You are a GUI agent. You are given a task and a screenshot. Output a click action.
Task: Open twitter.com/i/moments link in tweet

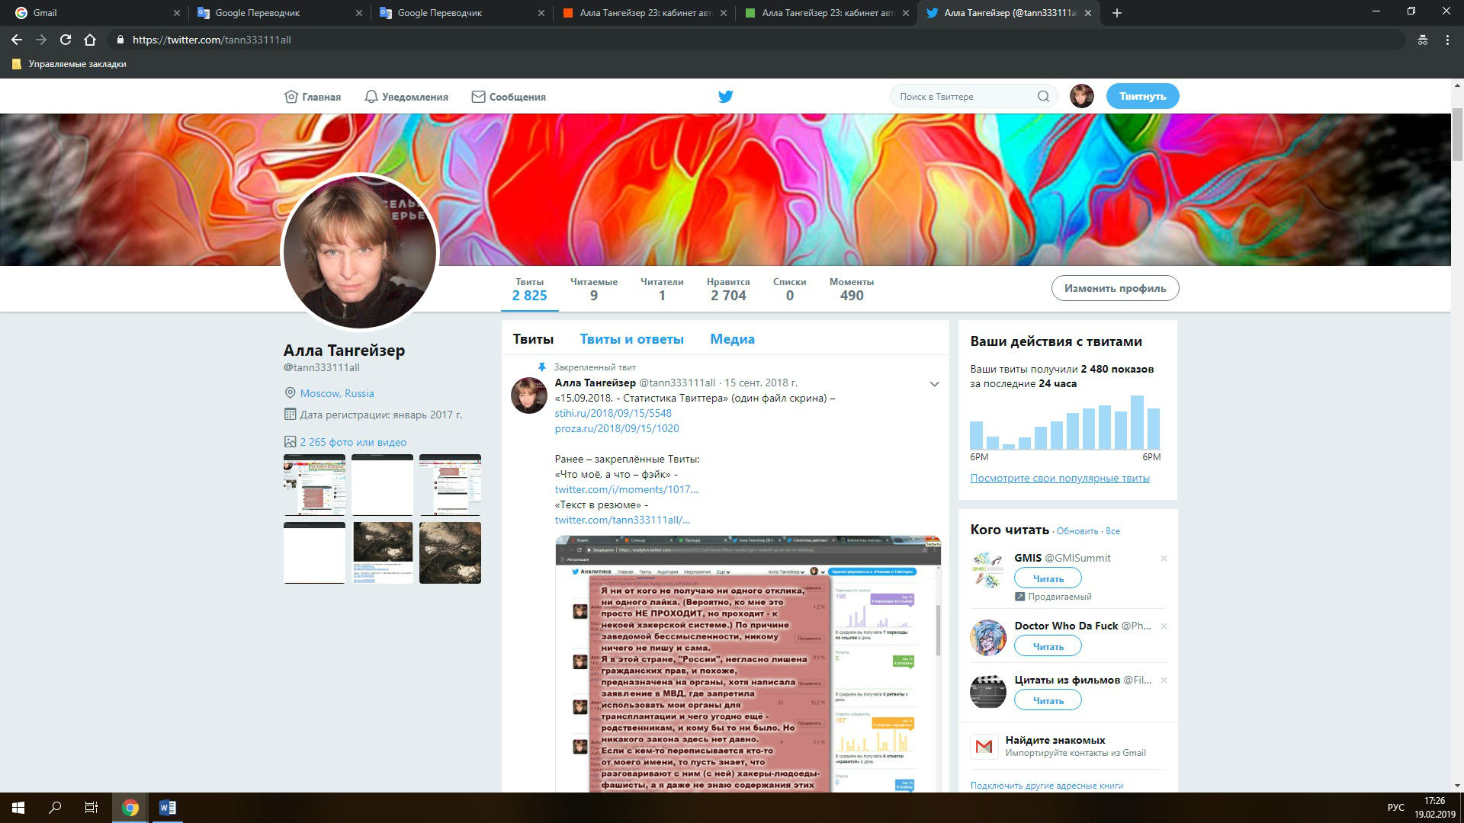pos(626,489)
